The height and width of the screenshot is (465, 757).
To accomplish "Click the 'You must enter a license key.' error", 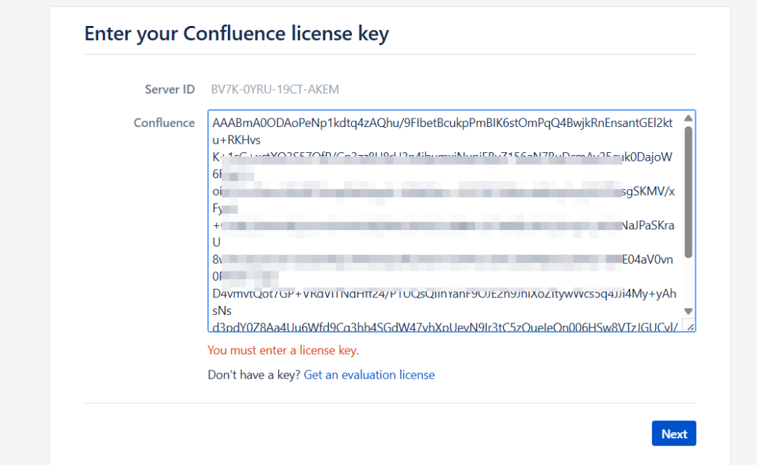I will (x=283, y=350).
